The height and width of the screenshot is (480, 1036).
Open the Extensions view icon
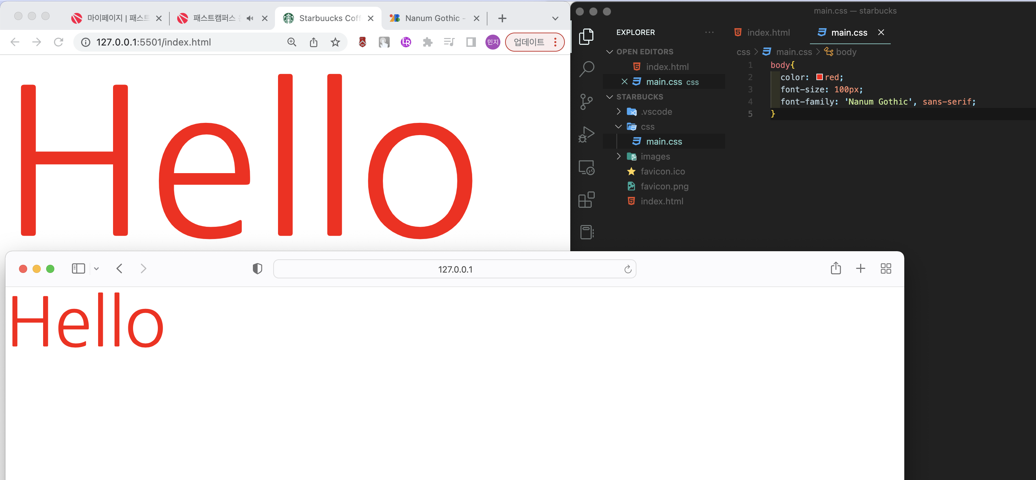586,200
